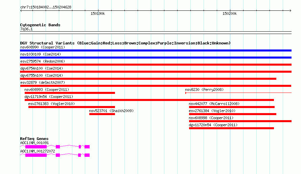Click the nsv608990 (Cooper2011) blue gain bar
This screenshot has height=174, width=301.
156,50
